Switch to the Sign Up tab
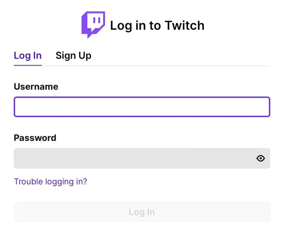The image size is (284, 229). pyautogui.click(x=73, y=56)
